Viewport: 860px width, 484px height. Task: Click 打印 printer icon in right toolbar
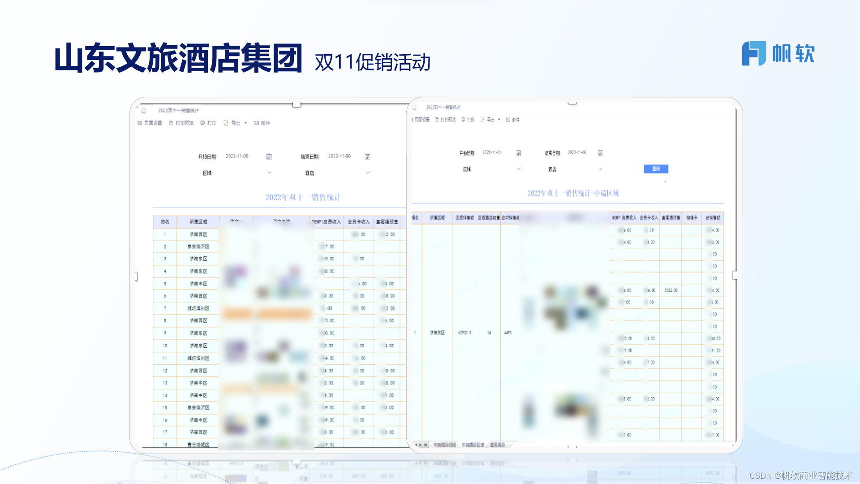[x=463, y=120]
